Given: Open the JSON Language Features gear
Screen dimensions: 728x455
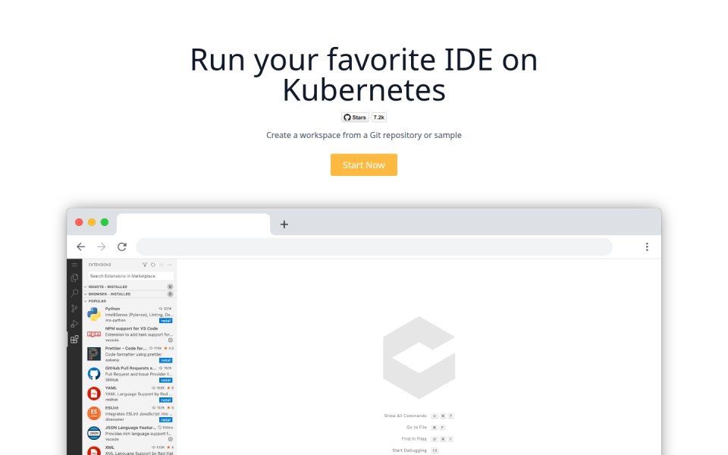Looking at the screenshot, I should tap(171, 439).
